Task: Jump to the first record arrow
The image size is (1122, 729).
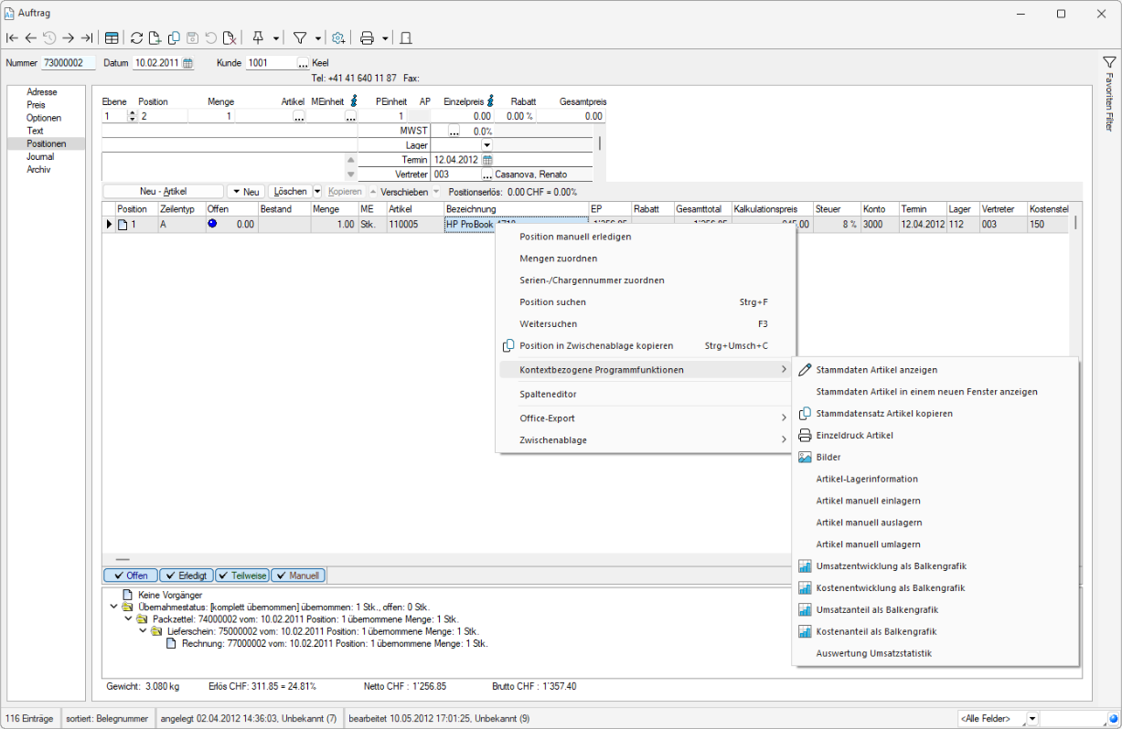Action: click(x=12, y=38)
